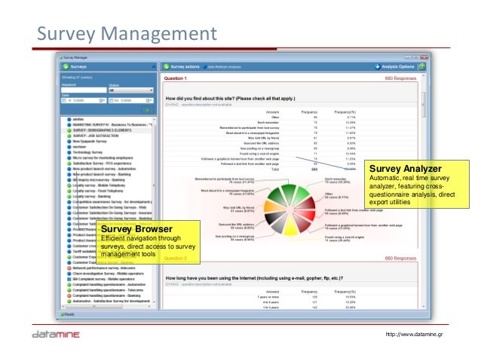This screenshot has width=481, height=361.
Task: Select Network performance survey, telecoms
Action: (104, 268)
